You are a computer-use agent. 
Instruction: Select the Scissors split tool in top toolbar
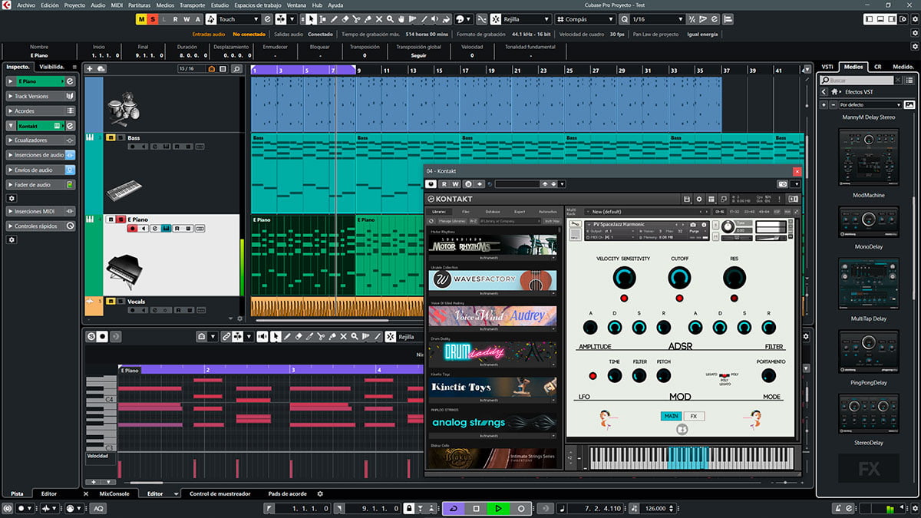pyautogui.click(x=355, y=18)
